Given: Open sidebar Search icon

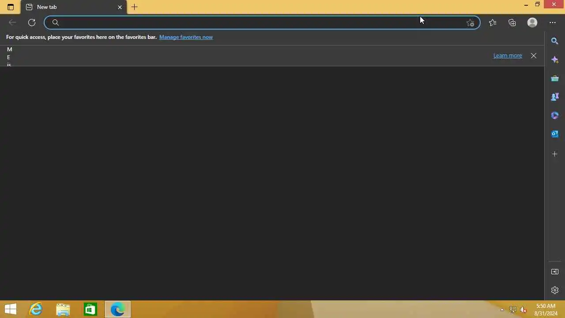Looking at the screenshot, I should pos(555,41).
